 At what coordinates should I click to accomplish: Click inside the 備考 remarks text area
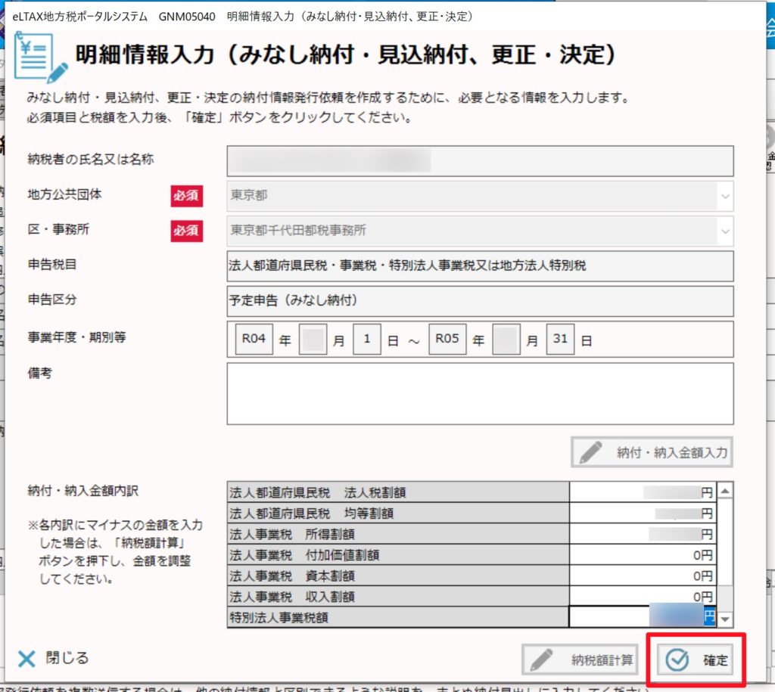point(480,393)
